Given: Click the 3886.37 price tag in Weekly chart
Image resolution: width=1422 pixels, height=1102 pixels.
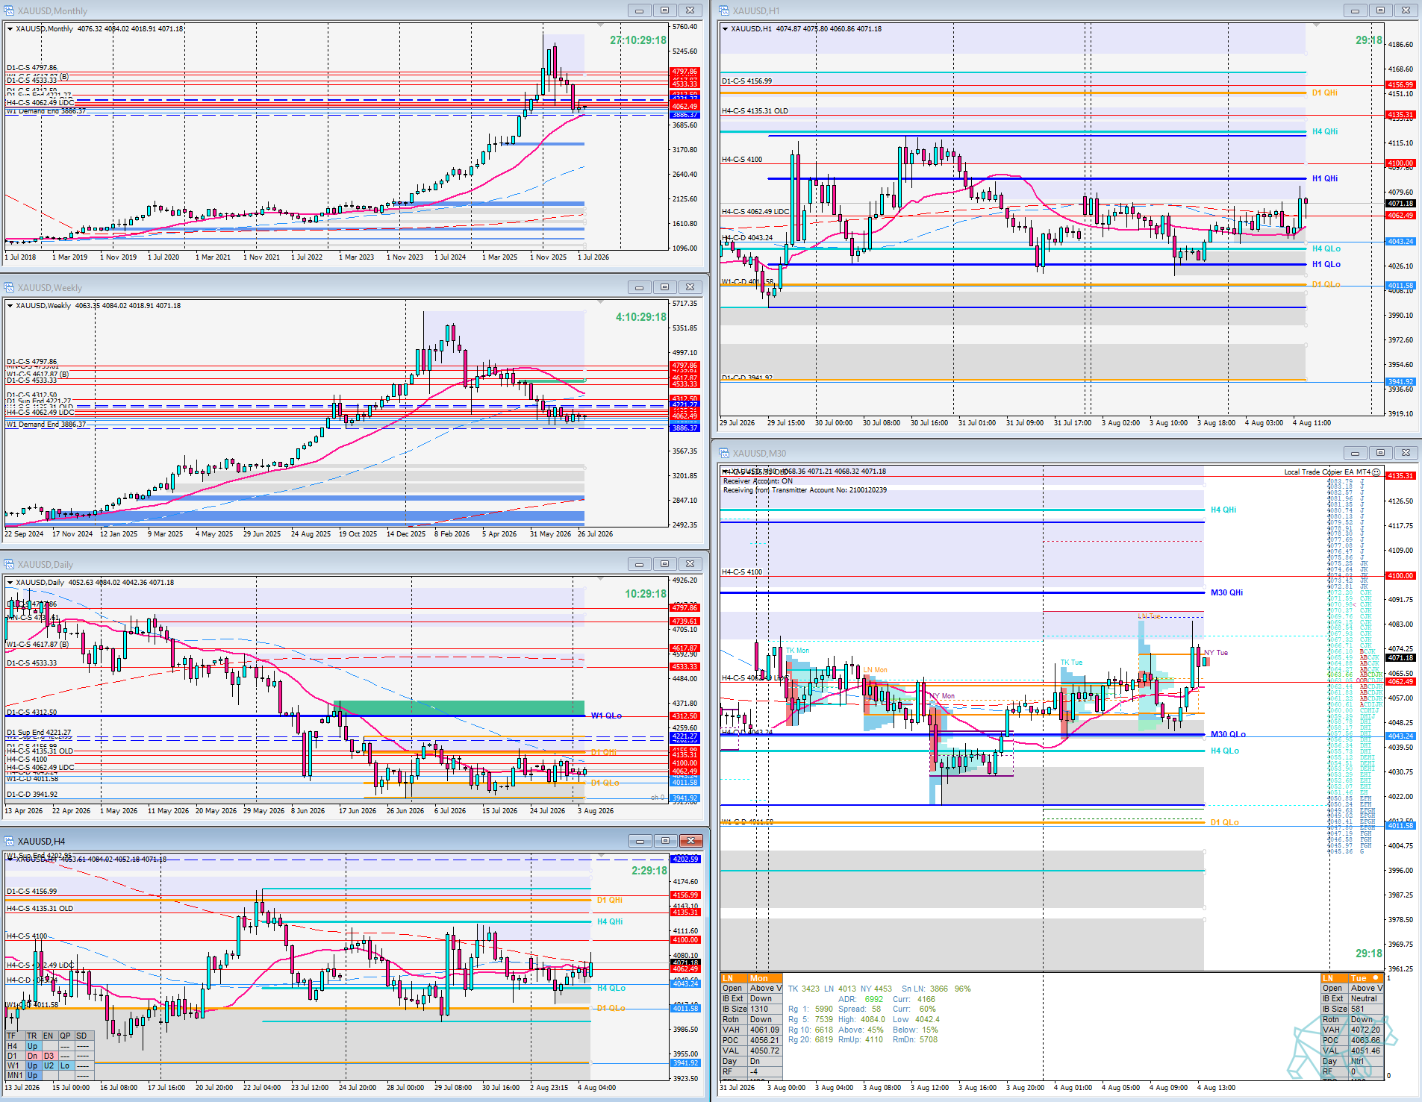Looking at the screenshot, I should coord(685,428).
